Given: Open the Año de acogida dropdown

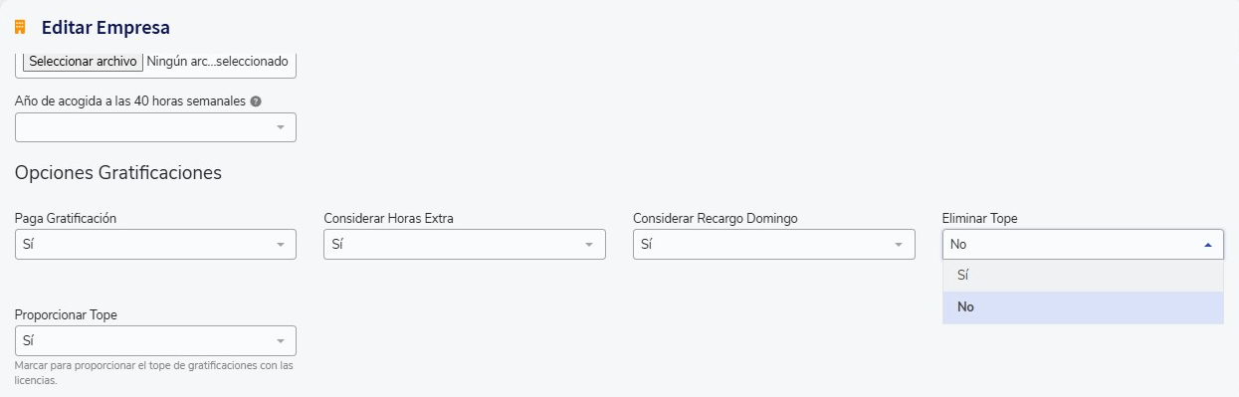Looking at the screenshot, I should pos(155,127).
